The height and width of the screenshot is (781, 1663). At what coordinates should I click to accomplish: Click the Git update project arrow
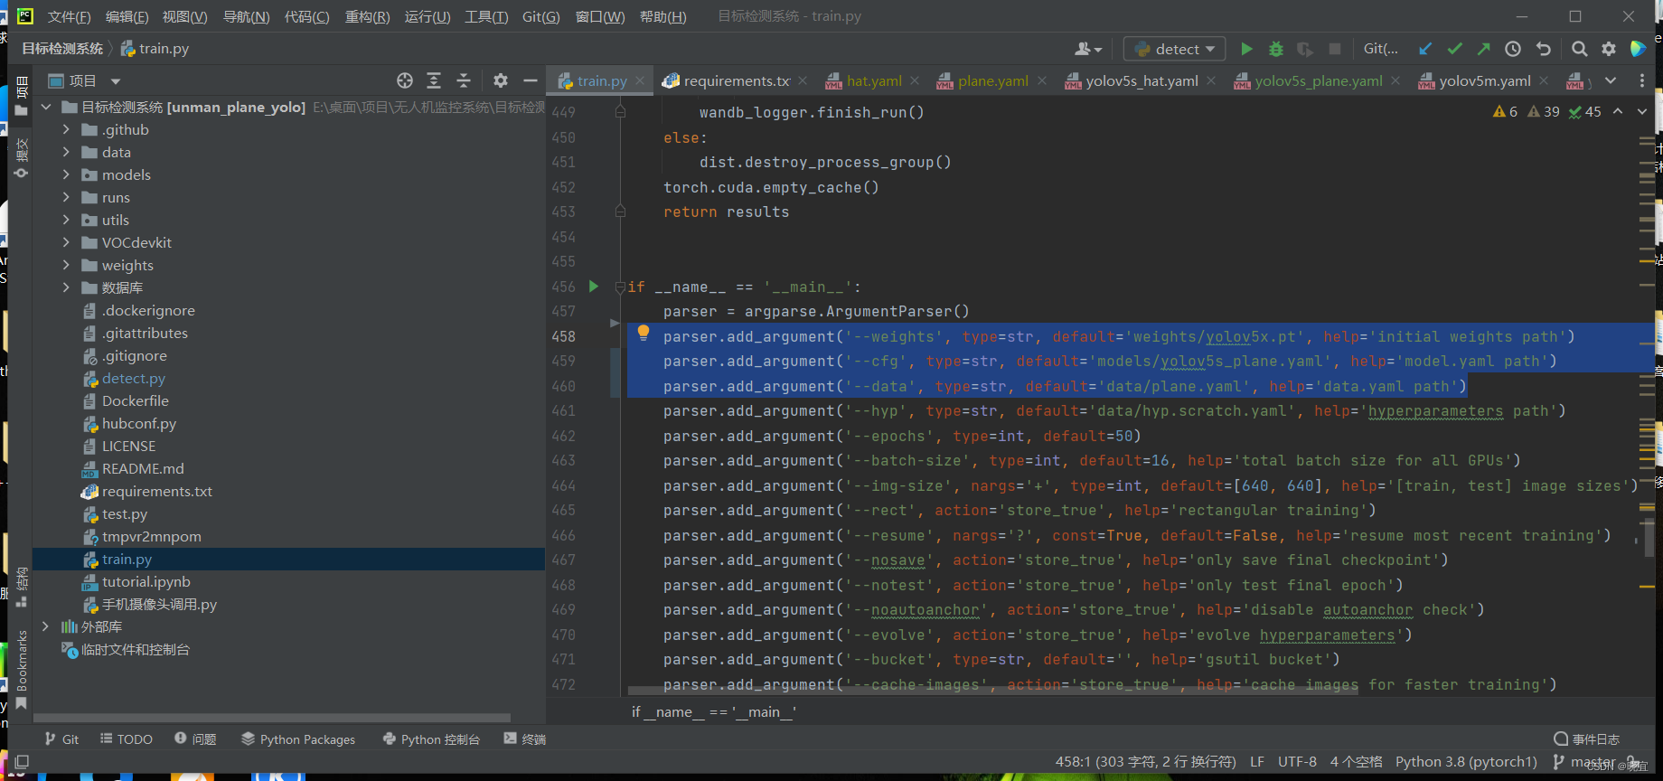click(x=1425, y=49)
